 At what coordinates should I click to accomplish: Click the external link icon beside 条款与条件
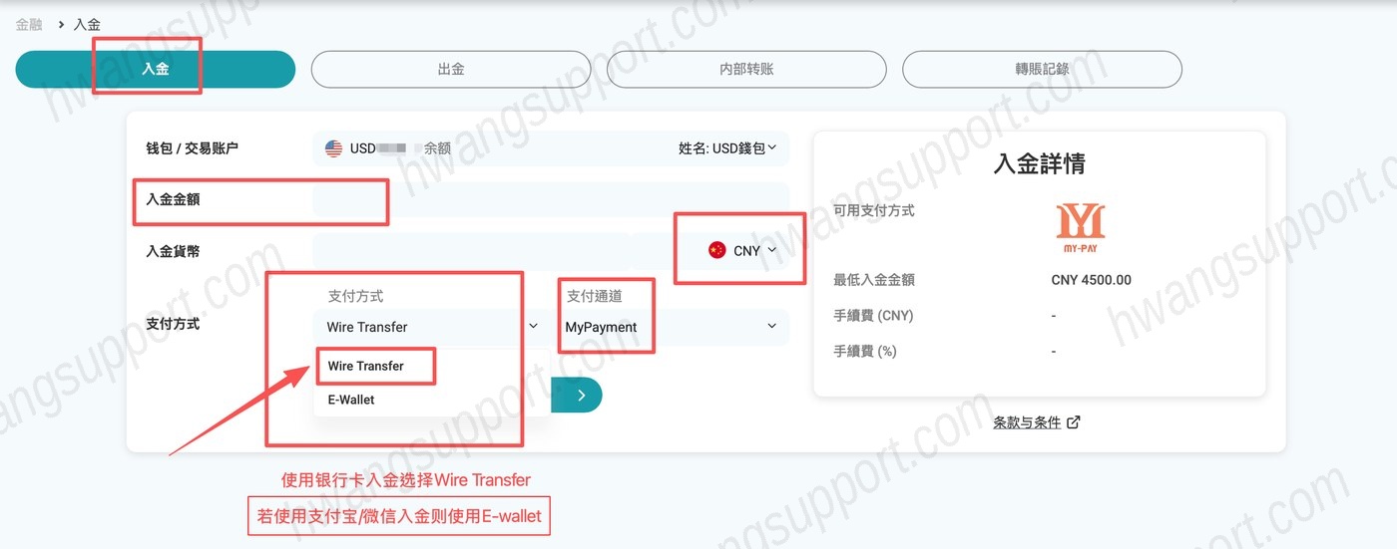point(1074,422)
